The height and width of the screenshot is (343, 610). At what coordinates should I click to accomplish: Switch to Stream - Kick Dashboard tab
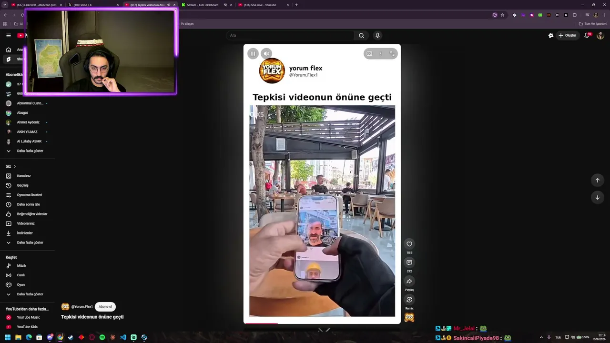tap(203, 5)
